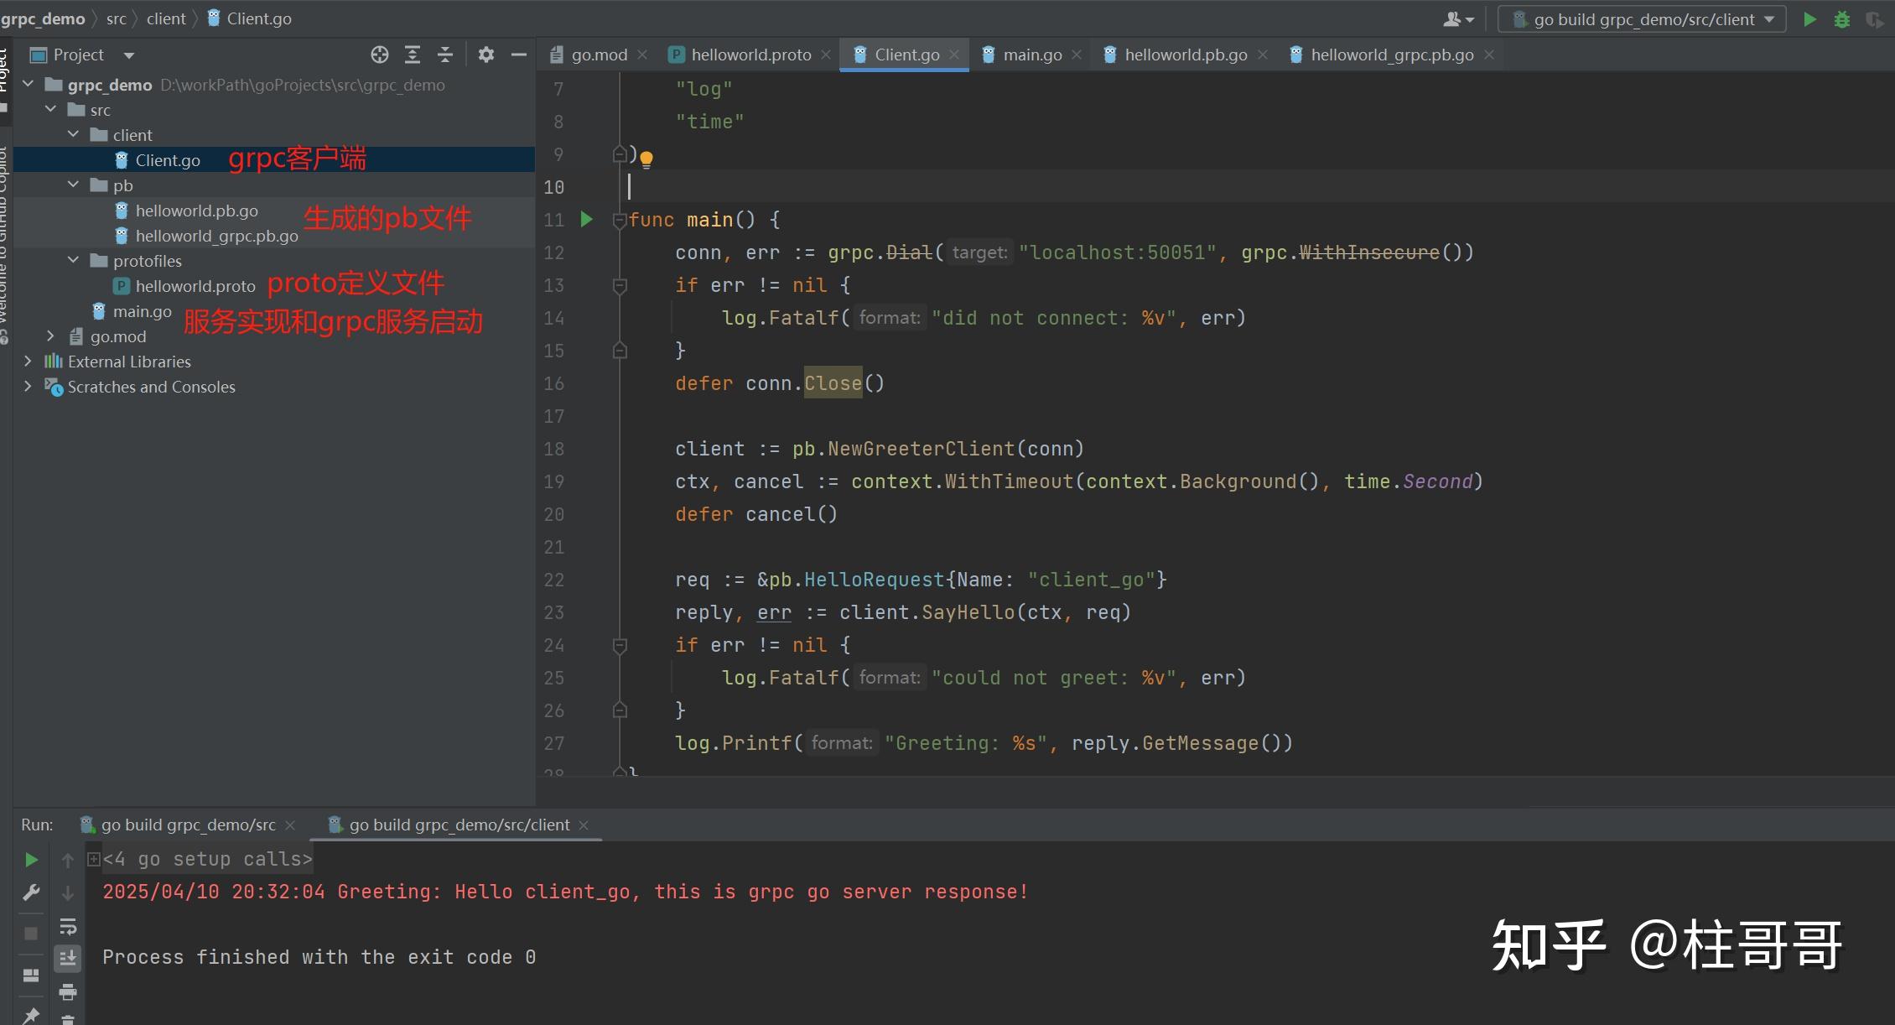Toggle scroll to end in Run console
This screenshot has height=1025, width=1895.
68,958
